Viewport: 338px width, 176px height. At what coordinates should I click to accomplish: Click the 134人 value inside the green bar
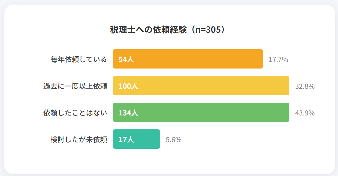tap(128, 113)
